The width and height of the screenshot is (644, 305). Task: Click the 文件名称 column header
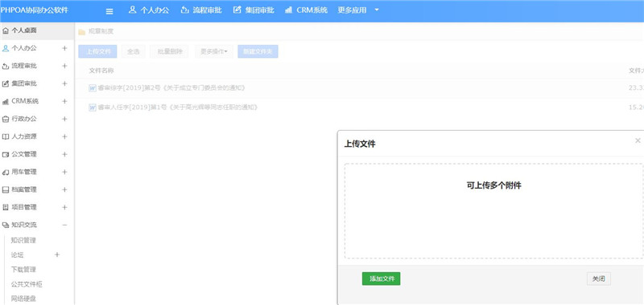pos(101,71)
